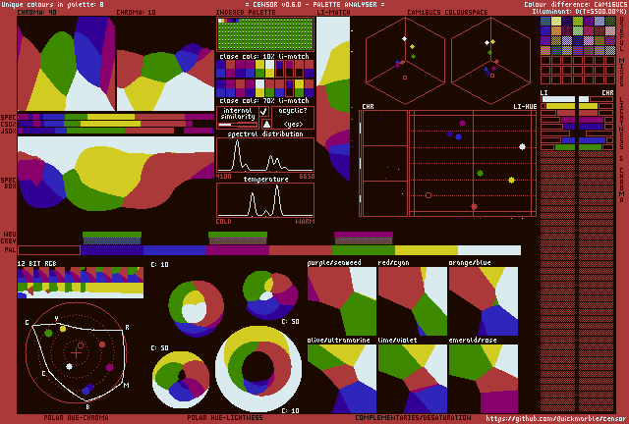The height and width of the screenshot is (424, 629).
Task: Select the white swatch in the PAL strip
Action: pyautogui.click(x=489, y=250)
